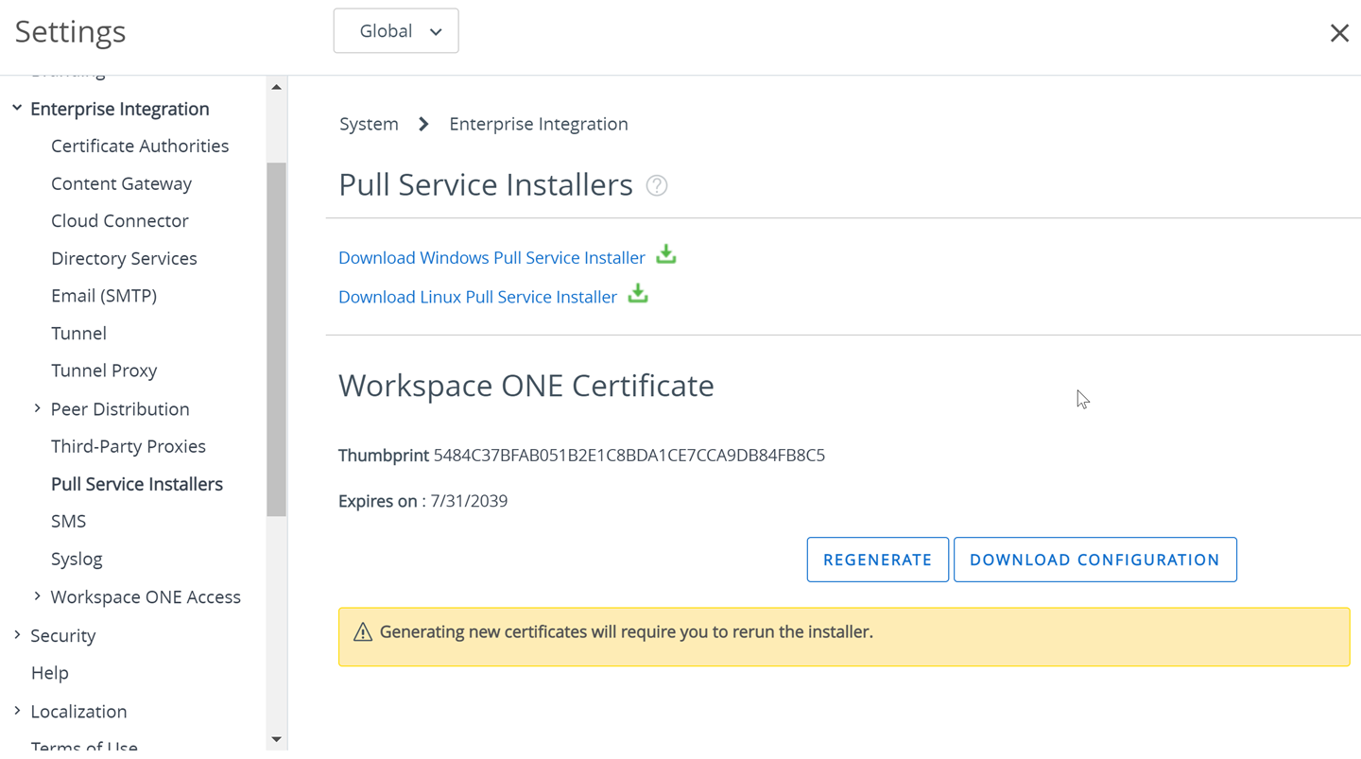Screen dimensions: 1361x759
Task: Click System in the breadcrumb
Action: pyautogui.click(x=369, y=124)
